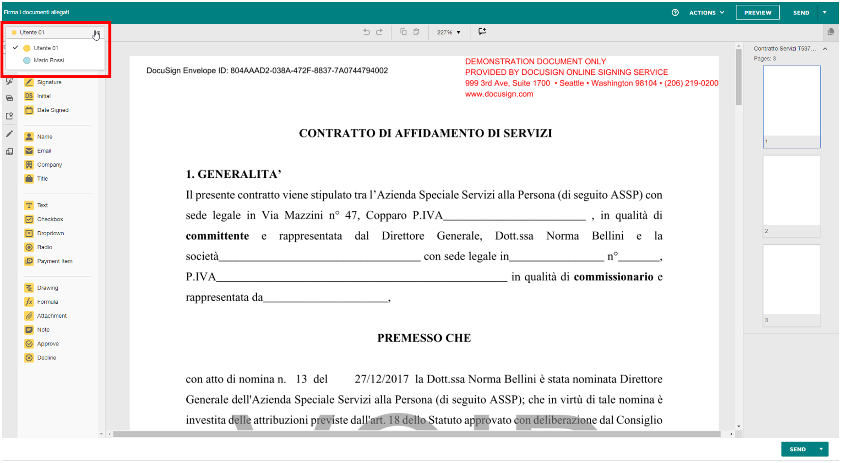The image size is (842, 463).
Task: Click the Undo arrow
Action: (x=367, y=32)
